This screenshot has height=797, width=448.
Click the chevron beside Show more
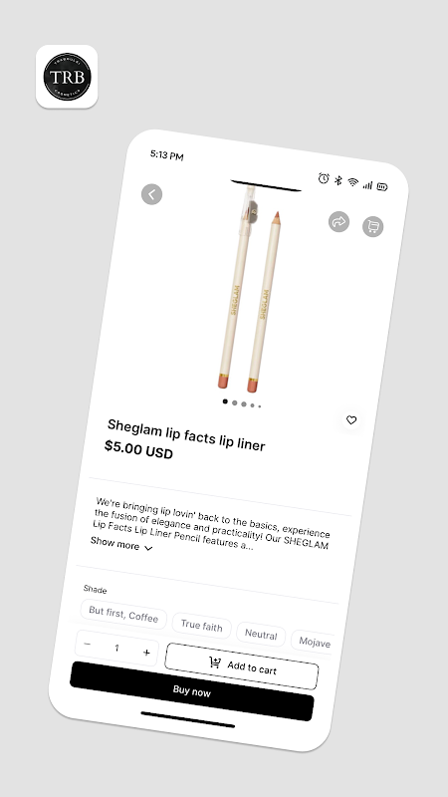[148, 548]
